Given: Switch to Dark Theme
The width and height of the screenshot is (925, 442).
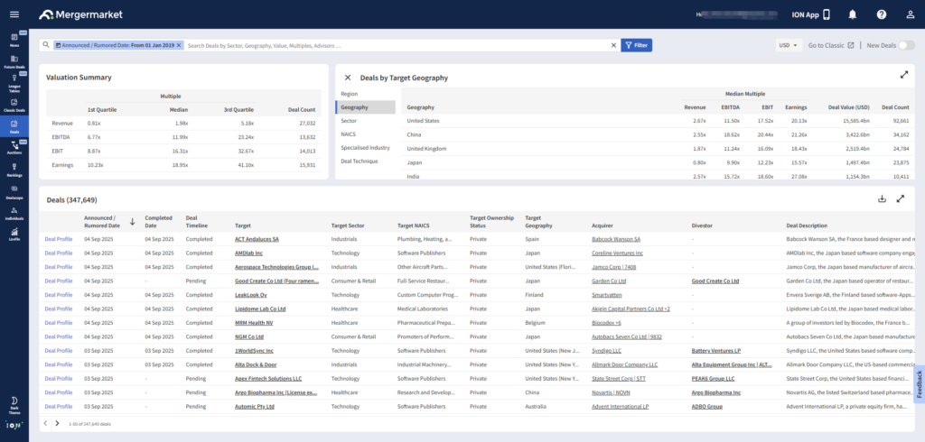Looking at the screenshot, I should point(14,402).
